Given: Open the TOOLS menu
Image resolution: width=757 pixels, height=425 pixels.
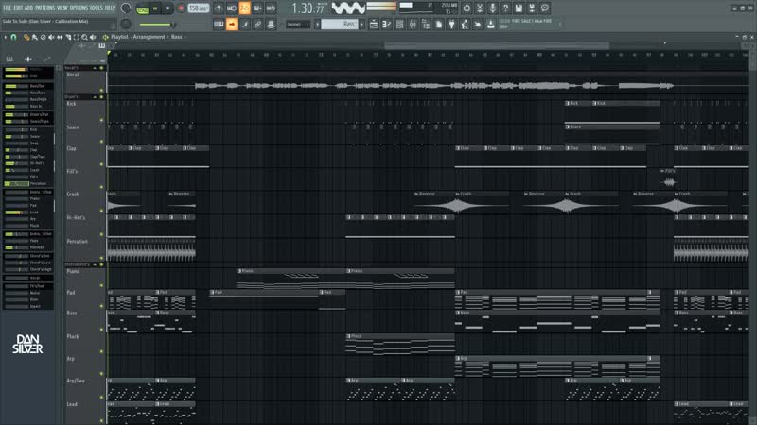Looking at the screenshot, I should pyautogui.click(x=97, y=8).
